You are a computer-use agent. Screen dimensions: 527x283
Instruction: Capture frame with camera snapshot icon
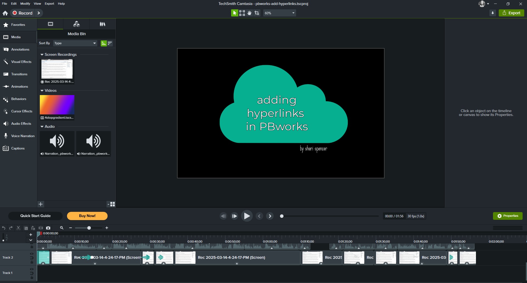[48, 228]
